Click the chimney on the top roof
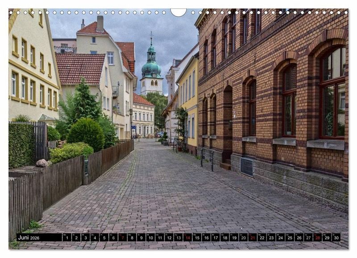This screenshot has height=258, width=357. coord(100,24)
